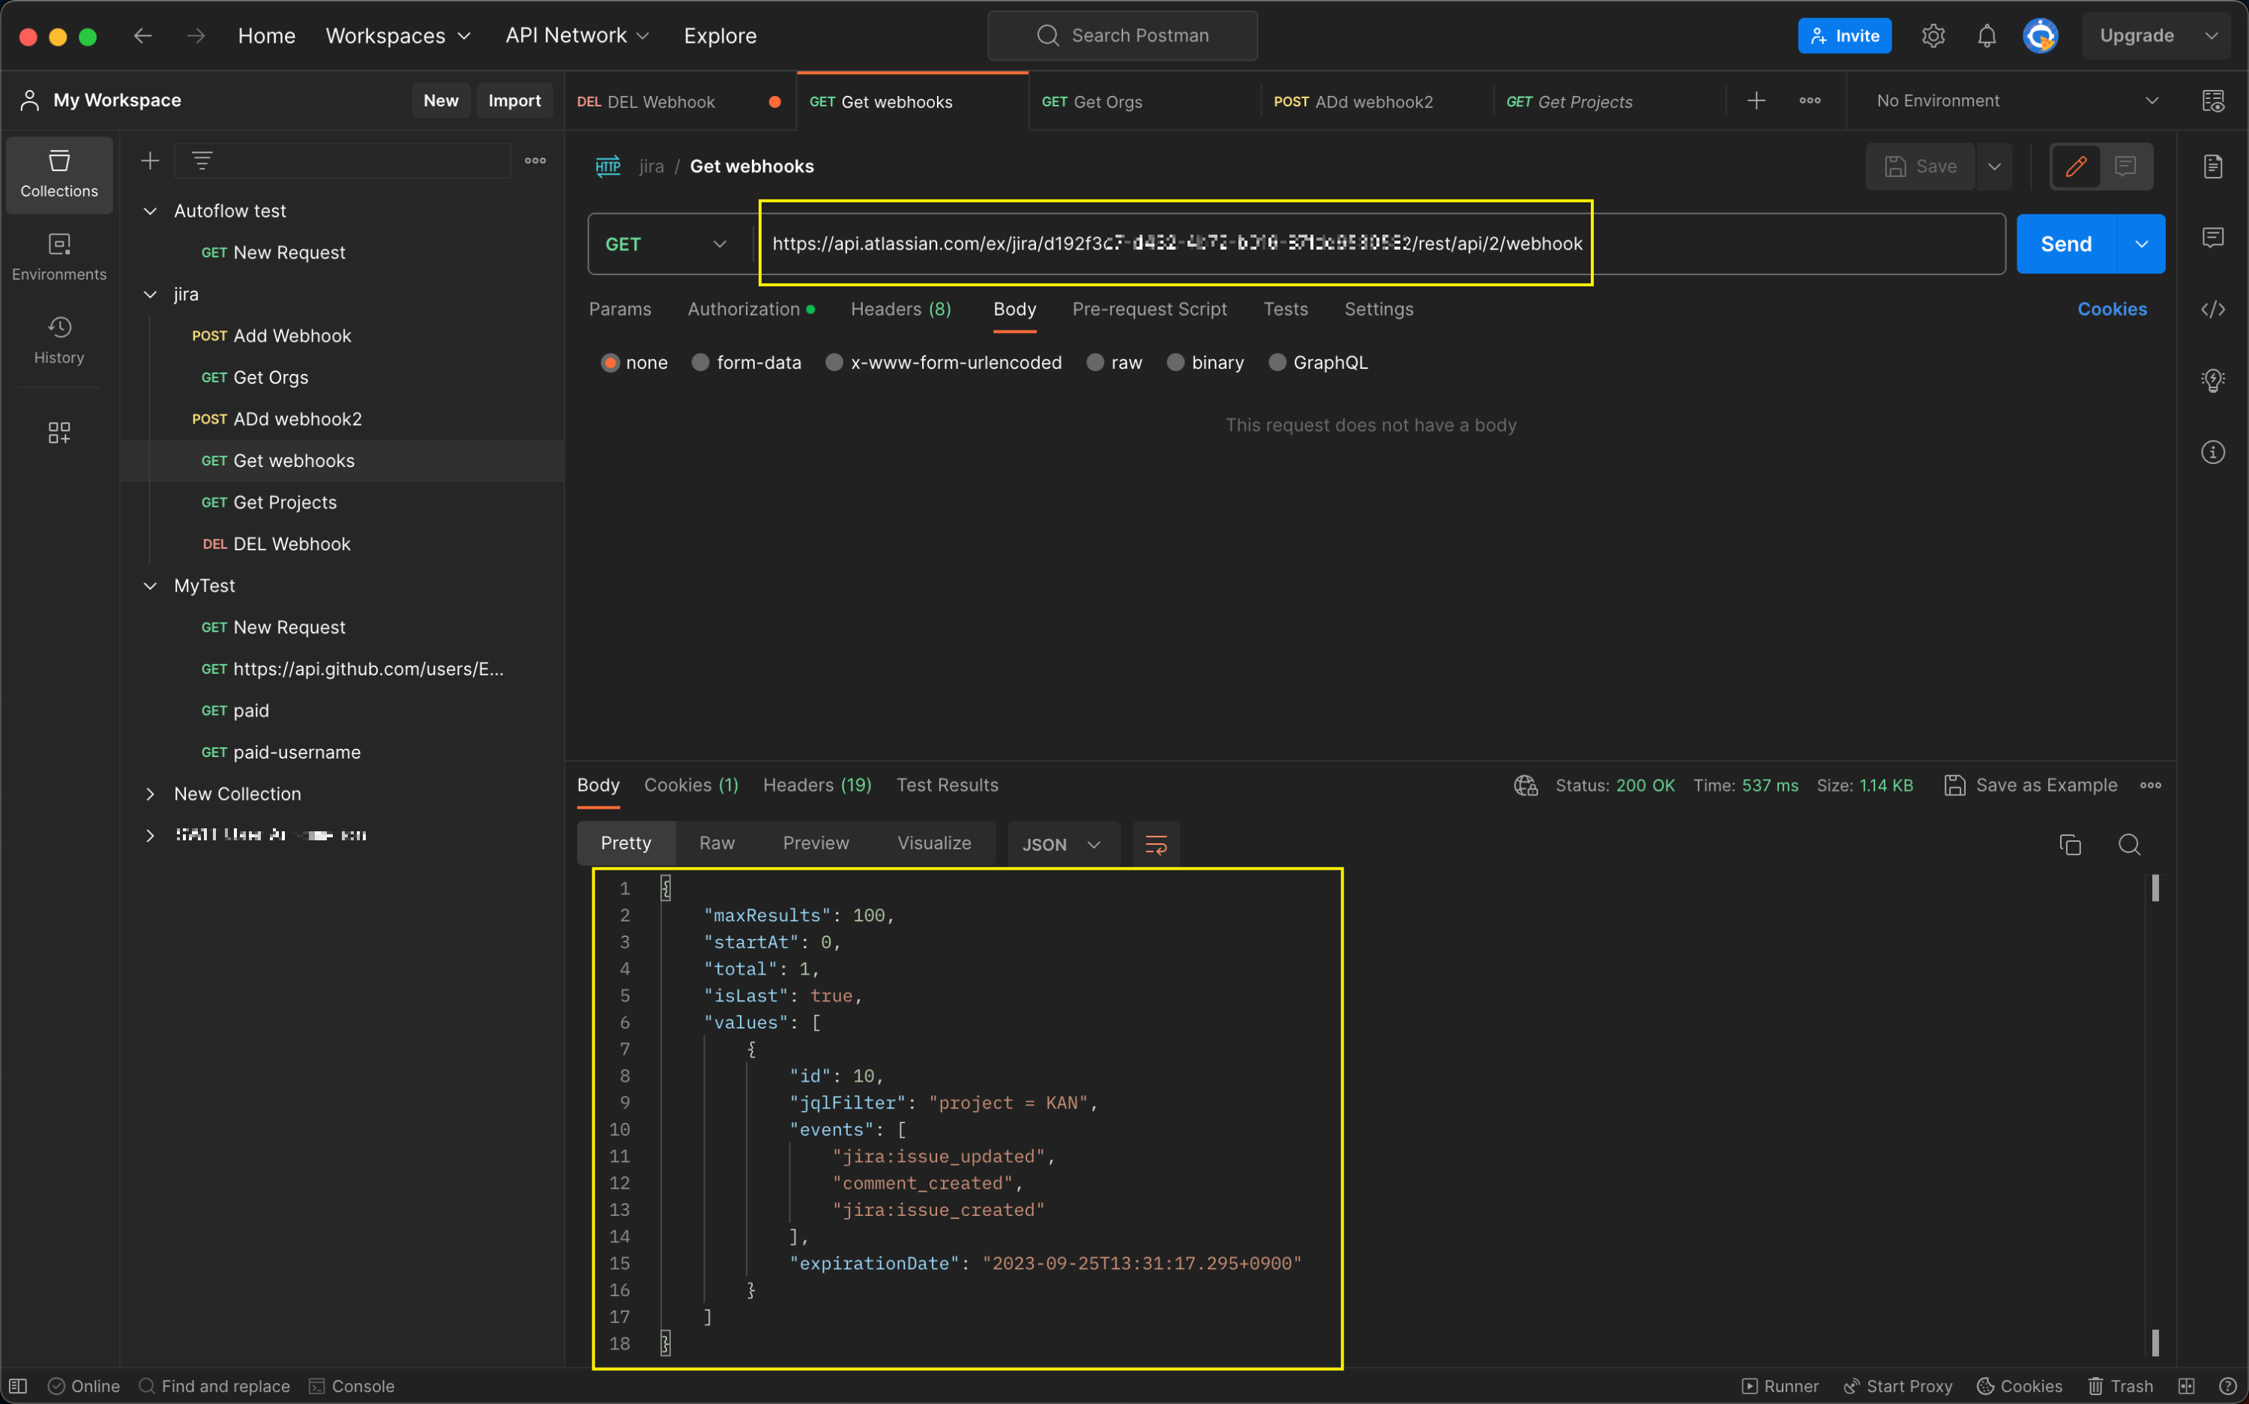
Task: Click the notifications bell icon
Action: coord(1986,36)
